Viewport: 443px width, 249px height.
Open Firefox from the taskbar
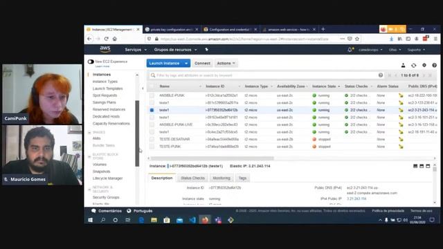(x=205, y=220)
